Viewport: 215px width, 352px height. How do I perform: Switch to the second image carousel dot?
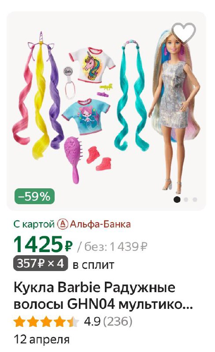click(186, 199)
